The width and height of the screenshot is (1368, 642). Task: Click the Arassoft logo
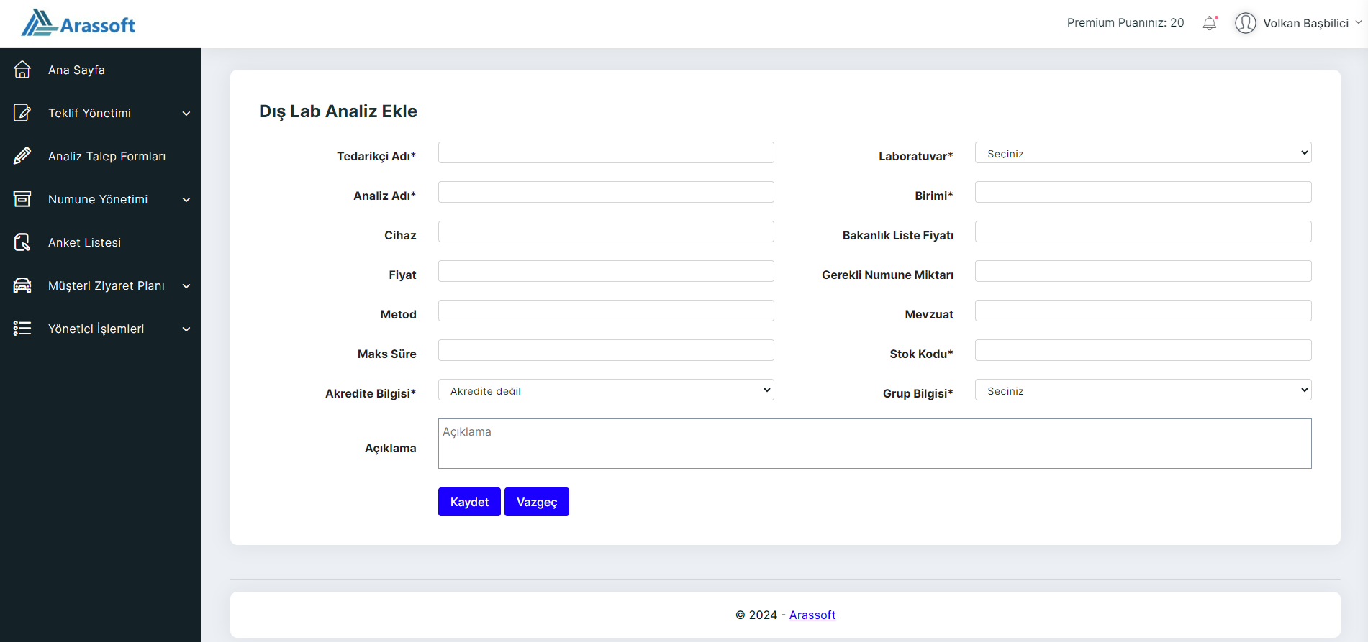(x=78, y=23)
